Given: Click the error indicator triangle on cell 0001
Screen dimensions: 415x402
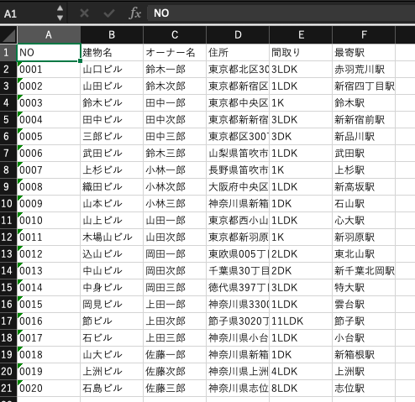Looking at the screenshot, I should [19, 64].
